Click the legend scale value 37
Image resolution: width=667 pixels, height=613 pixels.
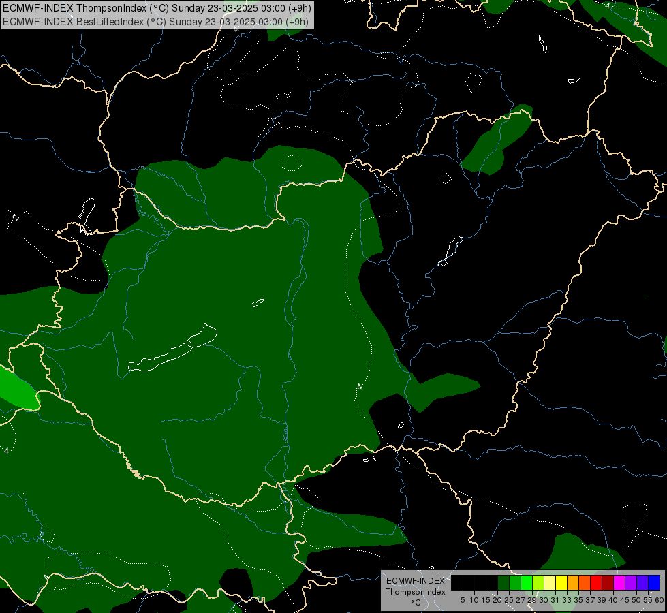[591, 600]
